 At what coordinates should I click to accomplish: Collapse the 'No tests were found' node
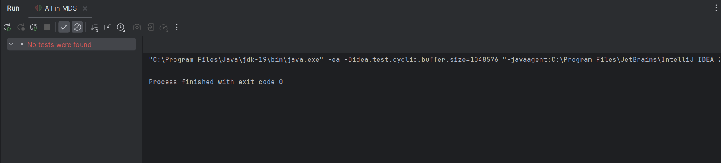[x=11, y=44]
